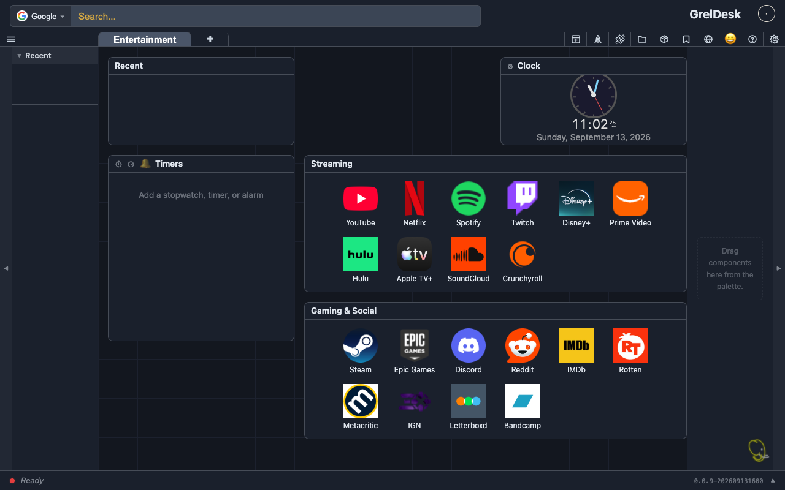Open the bookmark toolbar icon
The image size is (785, 490).
click(686, 39)
